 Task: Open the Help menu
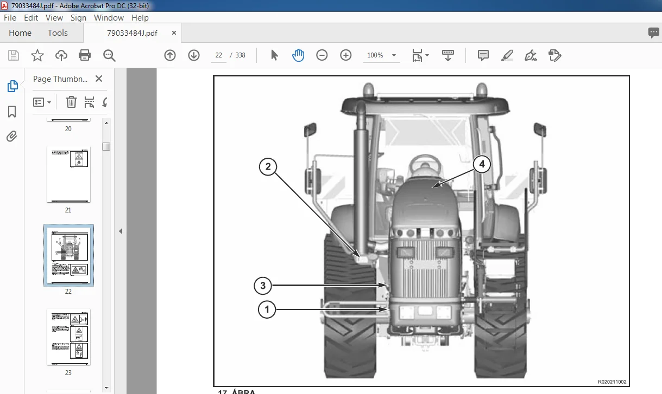[x=140, y=17]
